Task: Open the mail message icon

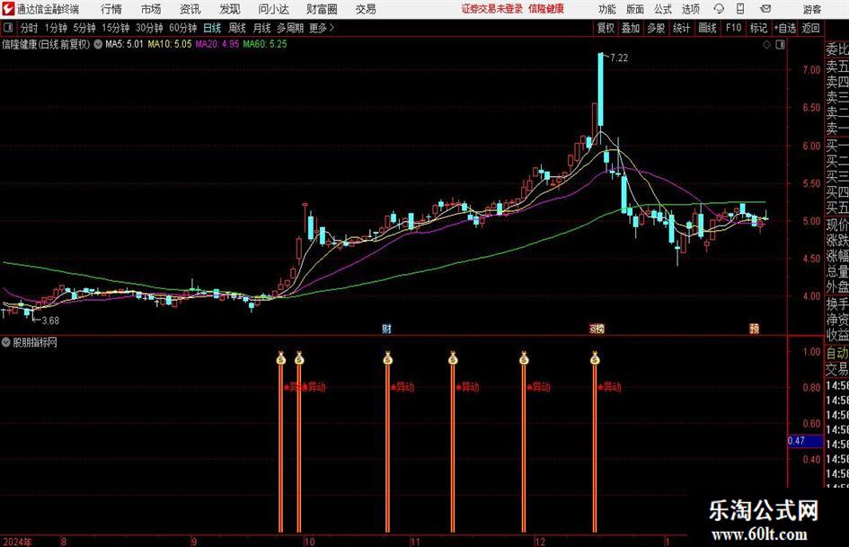Action: click(x=765, y=9)
